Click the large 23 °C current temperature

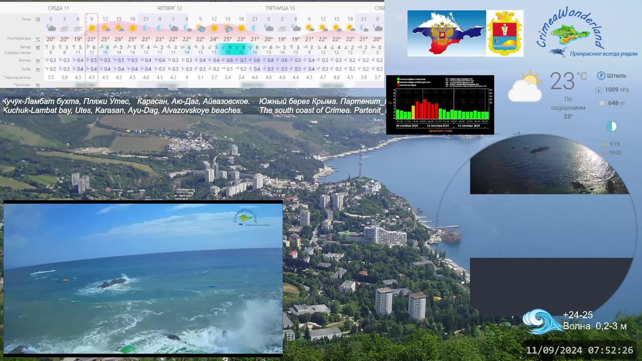coord(568,81)
